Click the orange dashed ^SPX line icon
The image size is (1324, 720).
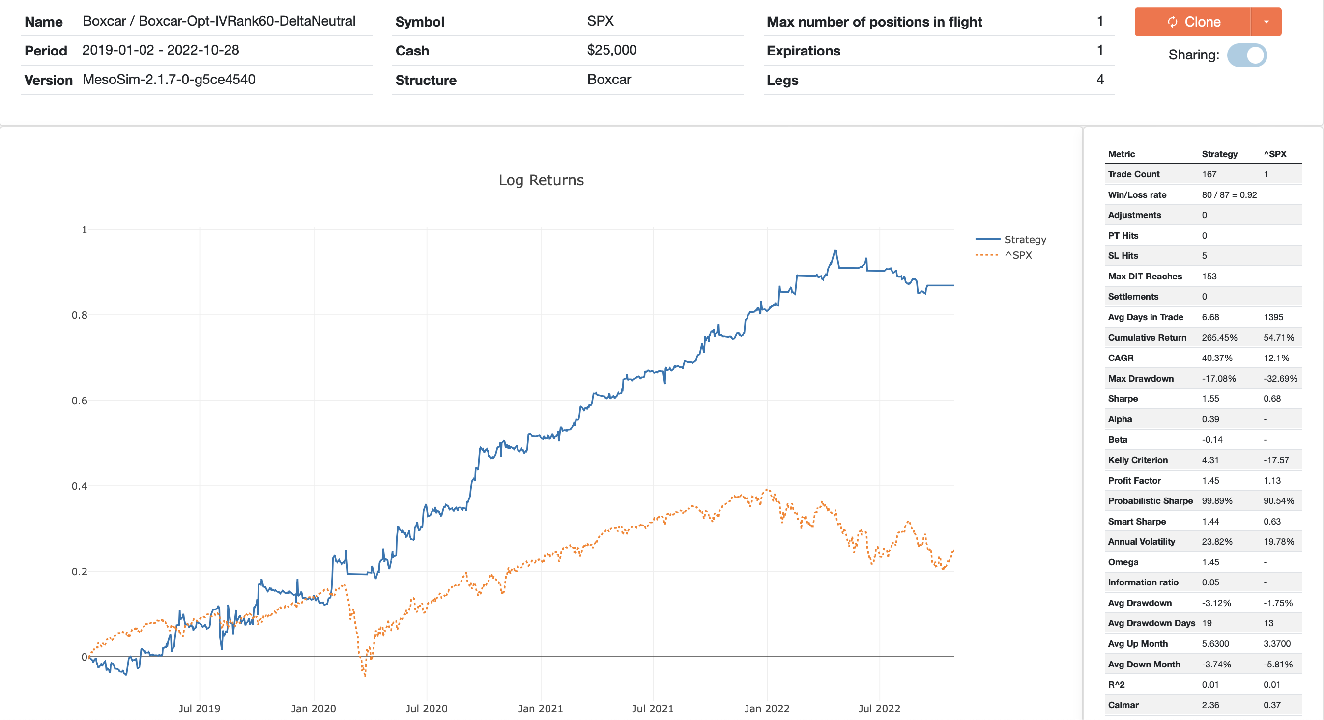click(987, 254)
